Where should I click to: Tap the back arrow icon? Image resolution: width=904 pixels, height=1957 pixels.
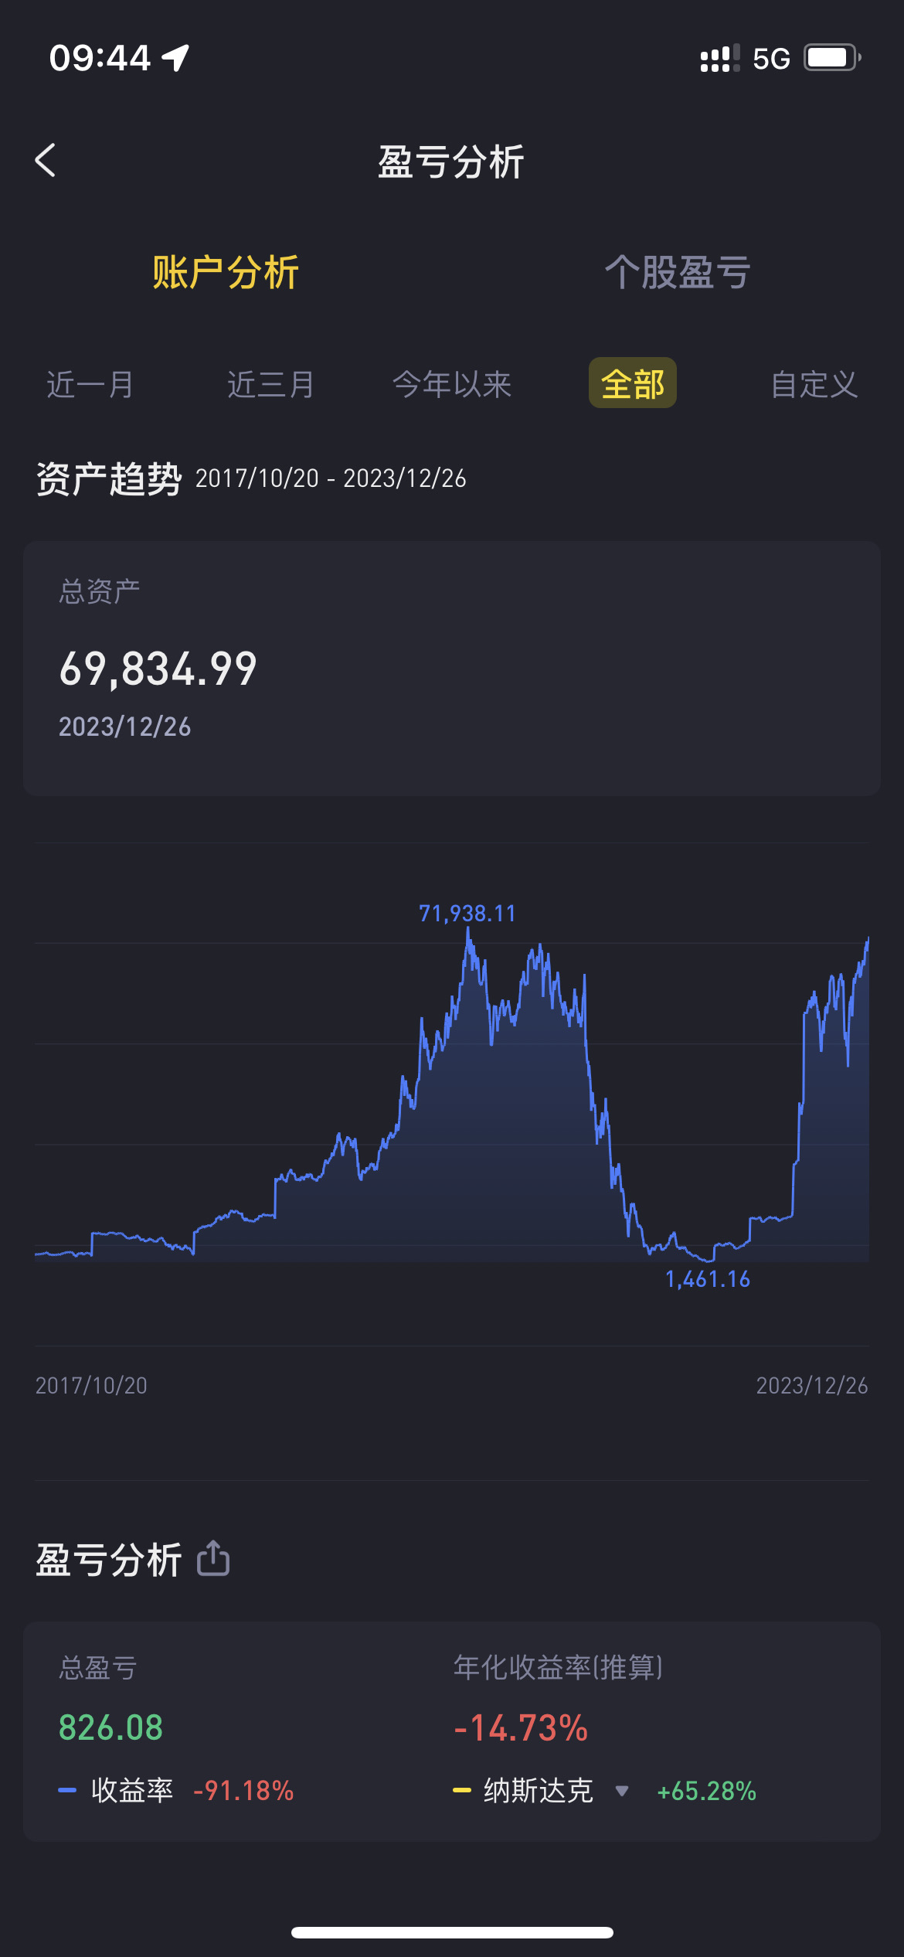[x=46, y=161]
